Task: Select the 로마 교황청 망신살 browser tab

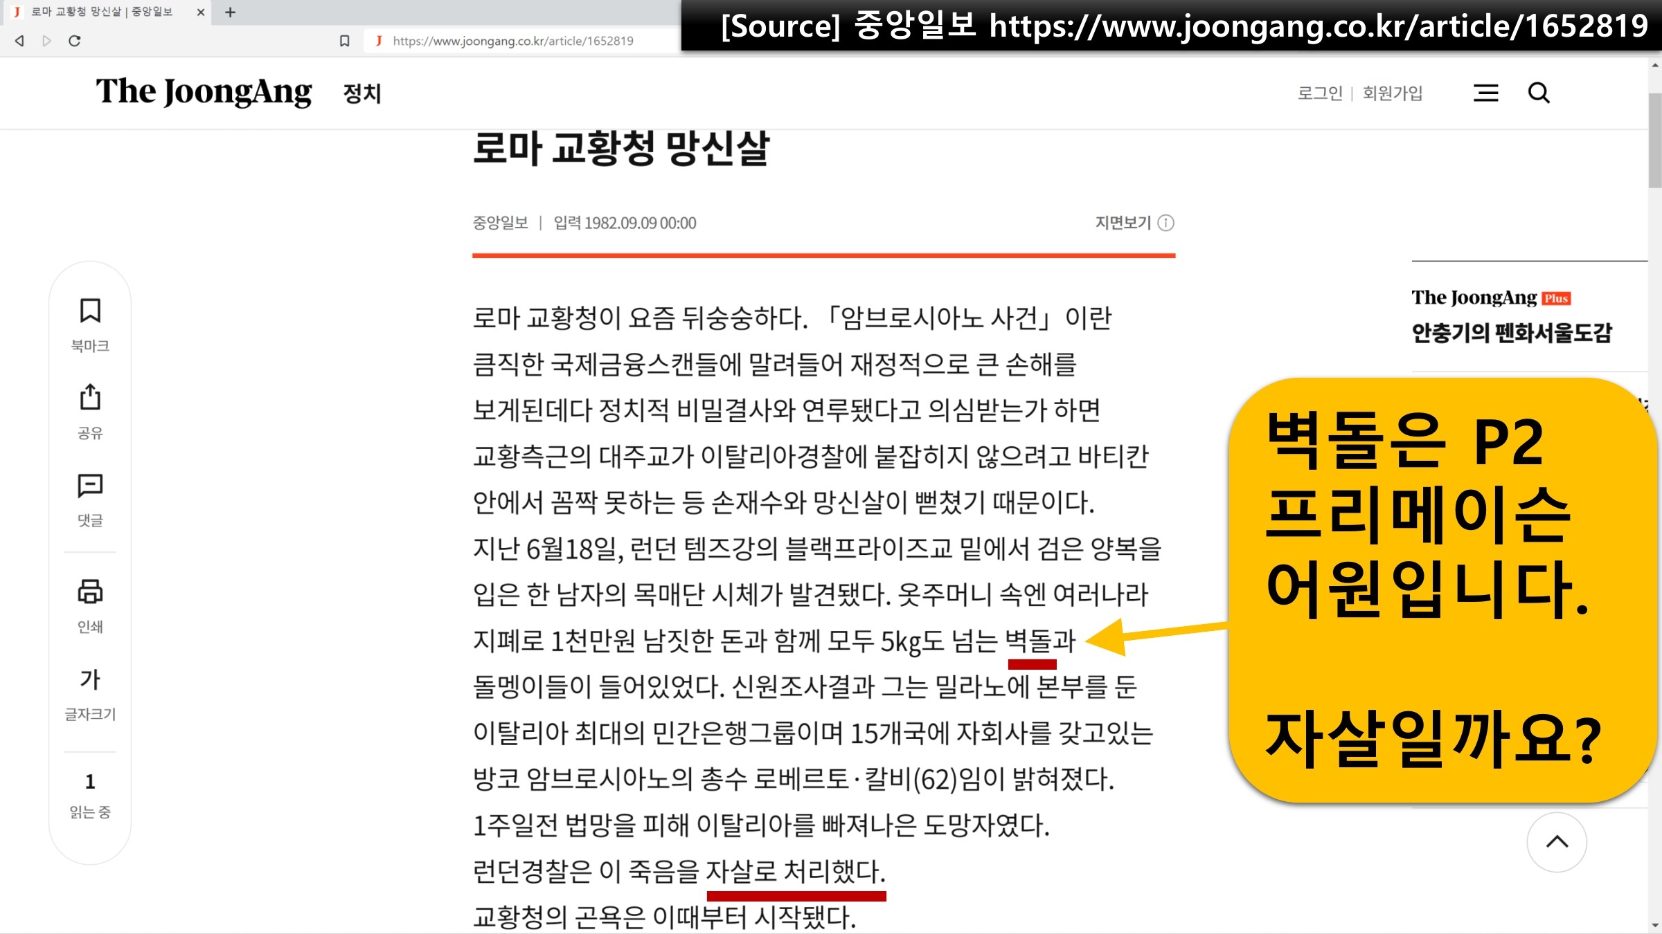Action: (102, 12)
